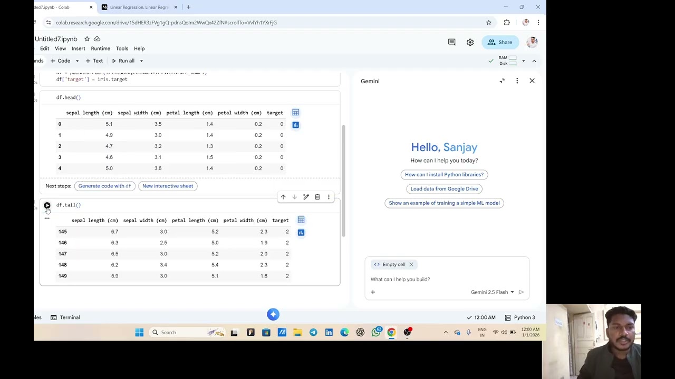Screen dimensions: 675x379
Task: Click the notebook vertical scrollbar
Action: [x=343, y=181]
